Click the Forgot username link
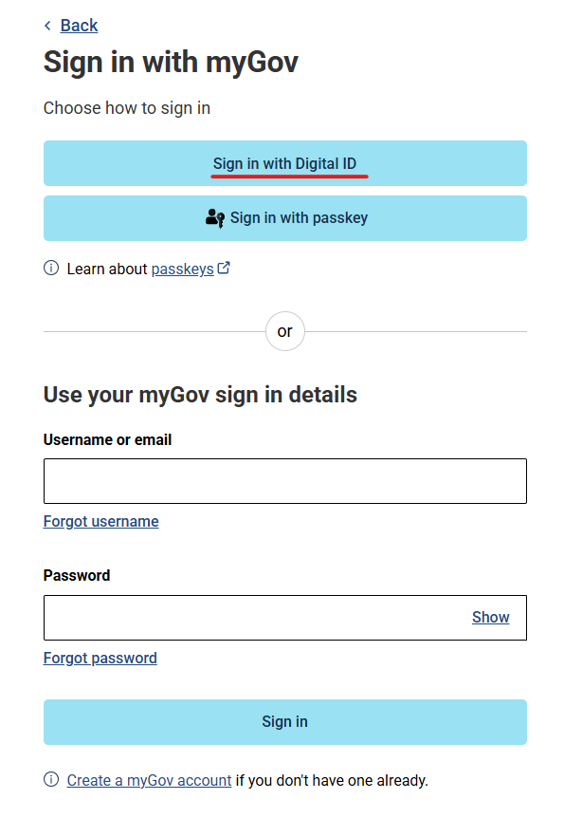Screen dimensions: 582x818 tap(100, 521)
